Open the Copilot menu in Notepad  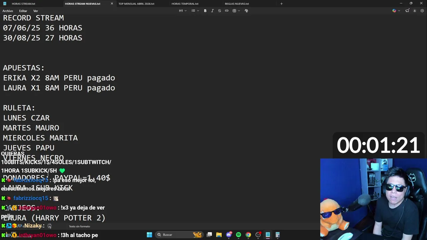tap(396, 11)
